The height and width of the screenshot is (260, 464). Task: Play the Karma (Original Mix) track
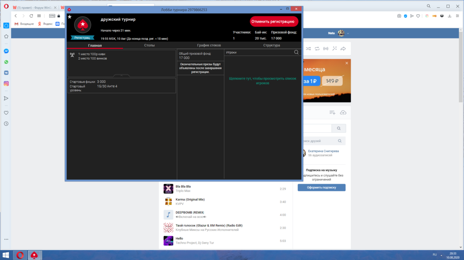(168, 202)
